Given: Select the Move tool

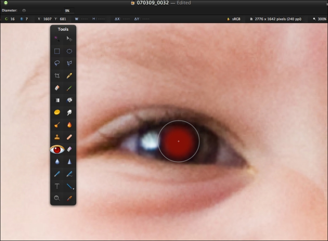Looking at the screenshot, I should (x=69, y=38).
